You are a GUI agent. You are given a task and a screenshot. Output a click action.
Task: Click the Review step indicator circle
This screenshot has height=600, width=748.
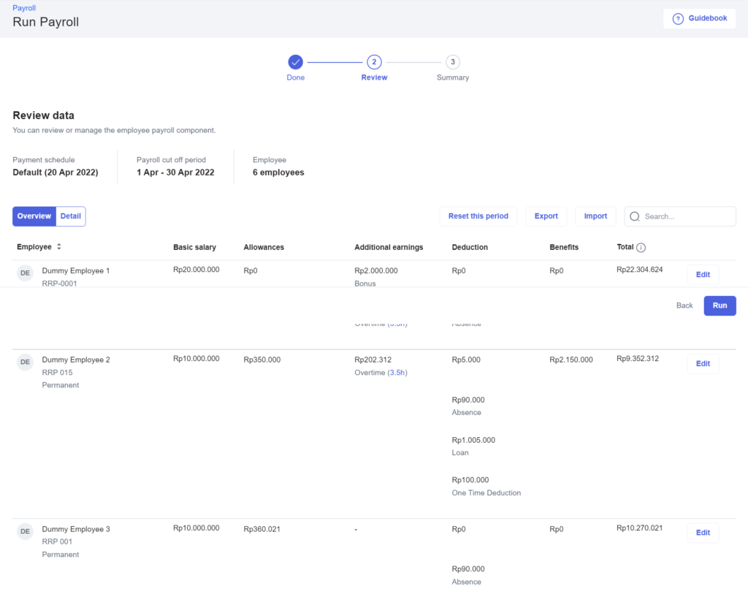click(374, 63)
